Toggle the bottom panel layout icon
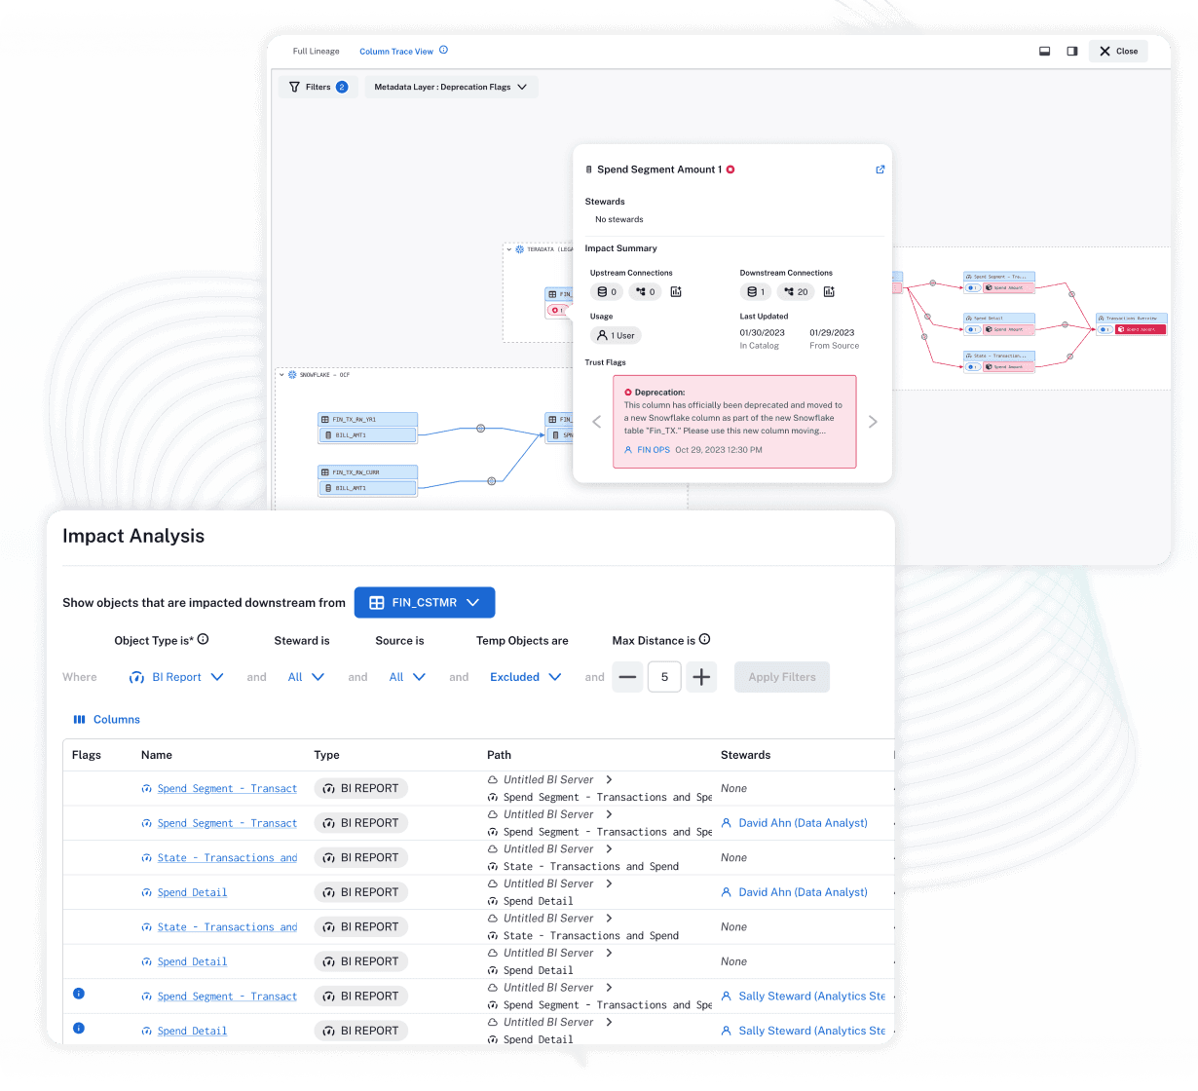The width and height of the screenshot is (1198, 1091). click(1044, 51)
